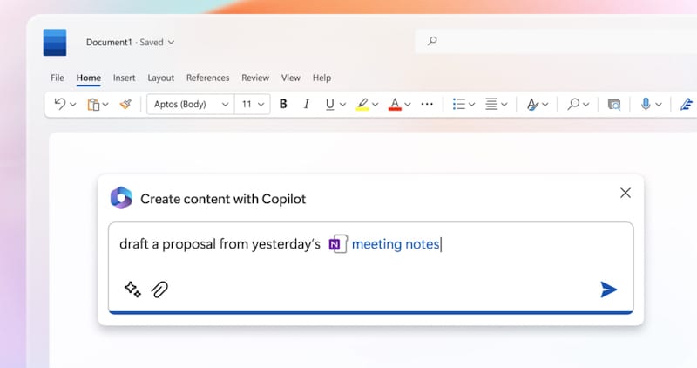Image resolution: width=697 pixels, height=368 pixels.
Task: Expand underline style options arrow
Action: [x=342, y=105]
